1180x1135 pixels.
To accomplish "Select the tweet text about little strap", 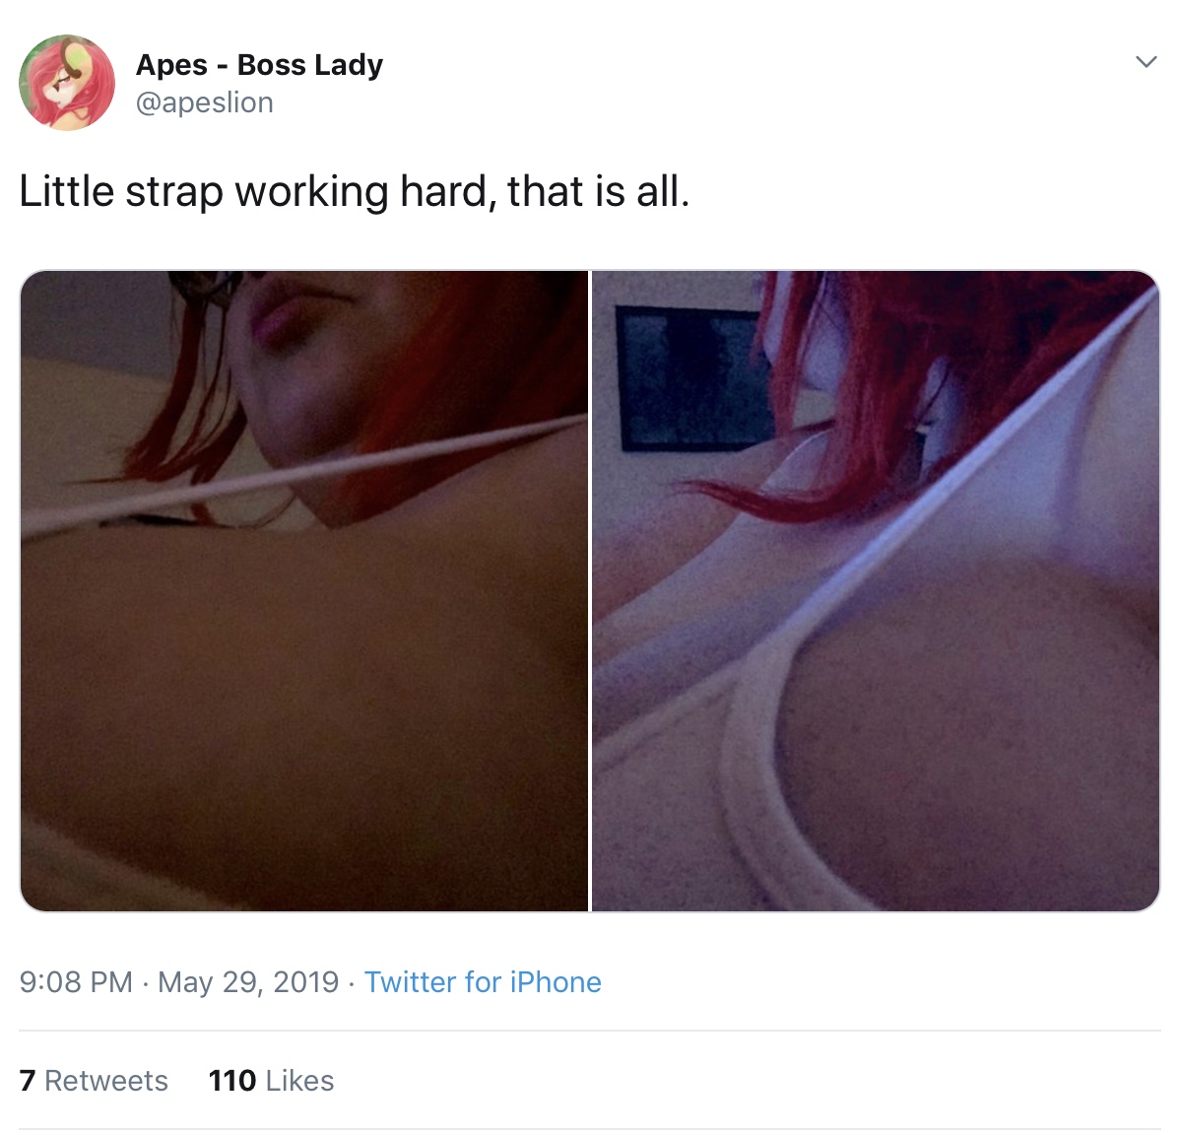I will 354,192.
